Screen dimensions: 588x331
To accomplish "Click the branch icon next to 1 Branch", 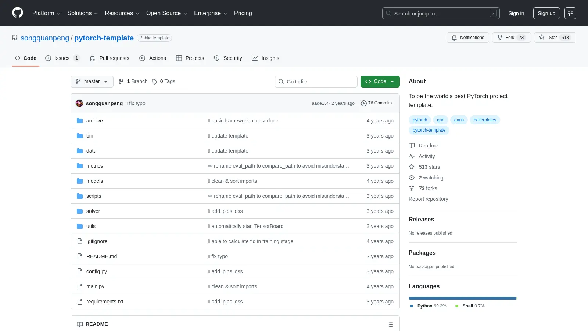I will click(x=121, y=82).
